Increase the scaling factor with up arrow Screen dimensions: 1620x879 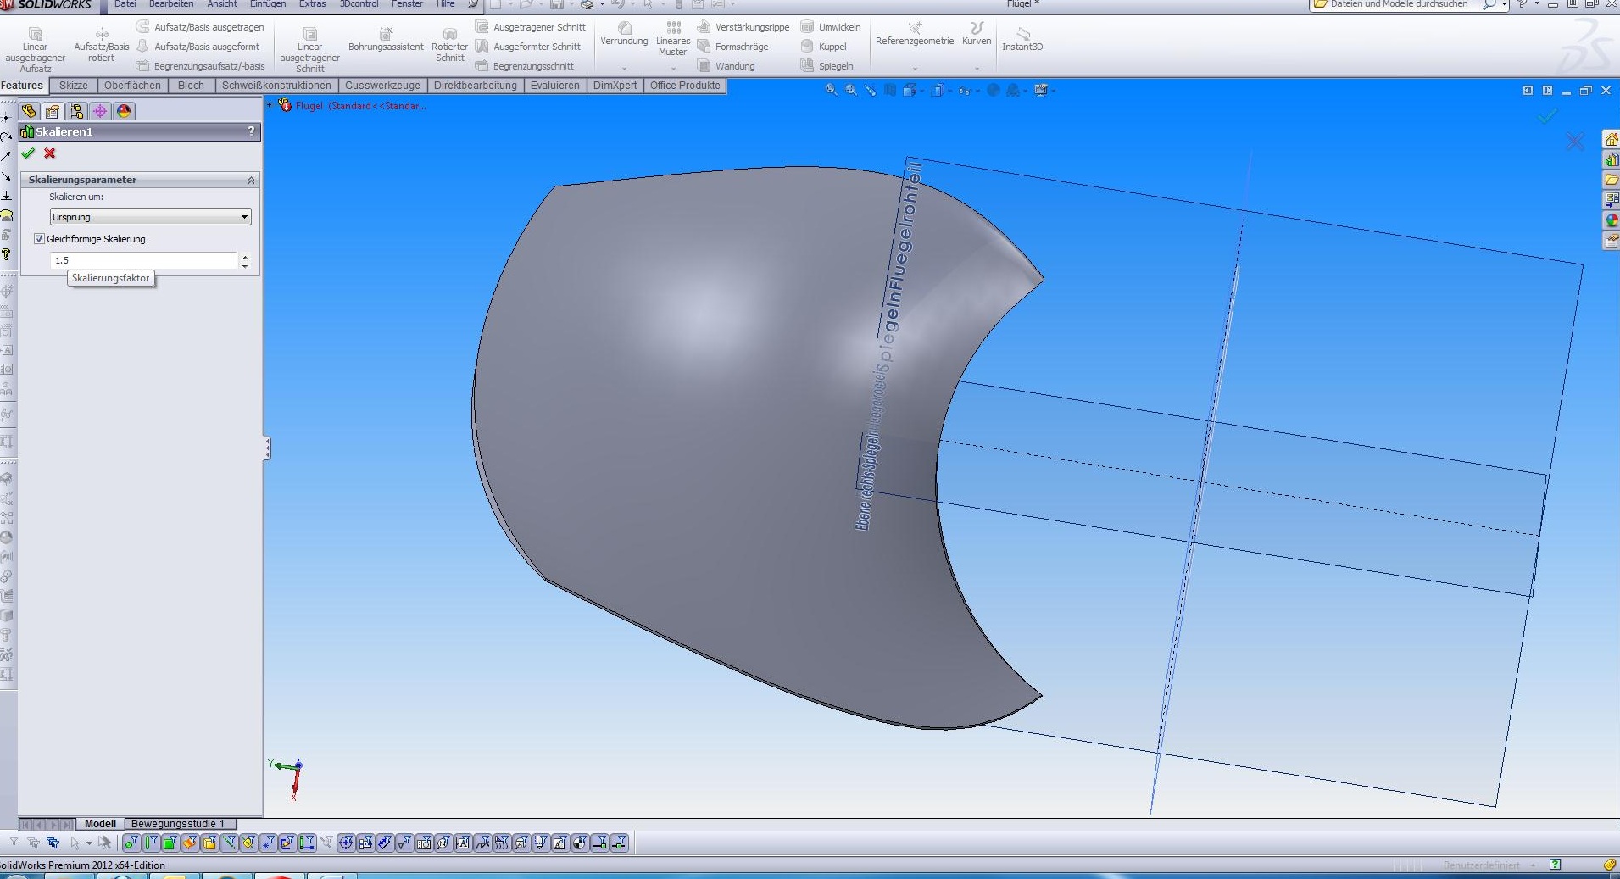click(245, 257)
